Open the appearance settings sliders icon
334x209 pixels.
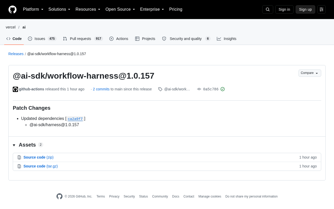coord(321,9)
